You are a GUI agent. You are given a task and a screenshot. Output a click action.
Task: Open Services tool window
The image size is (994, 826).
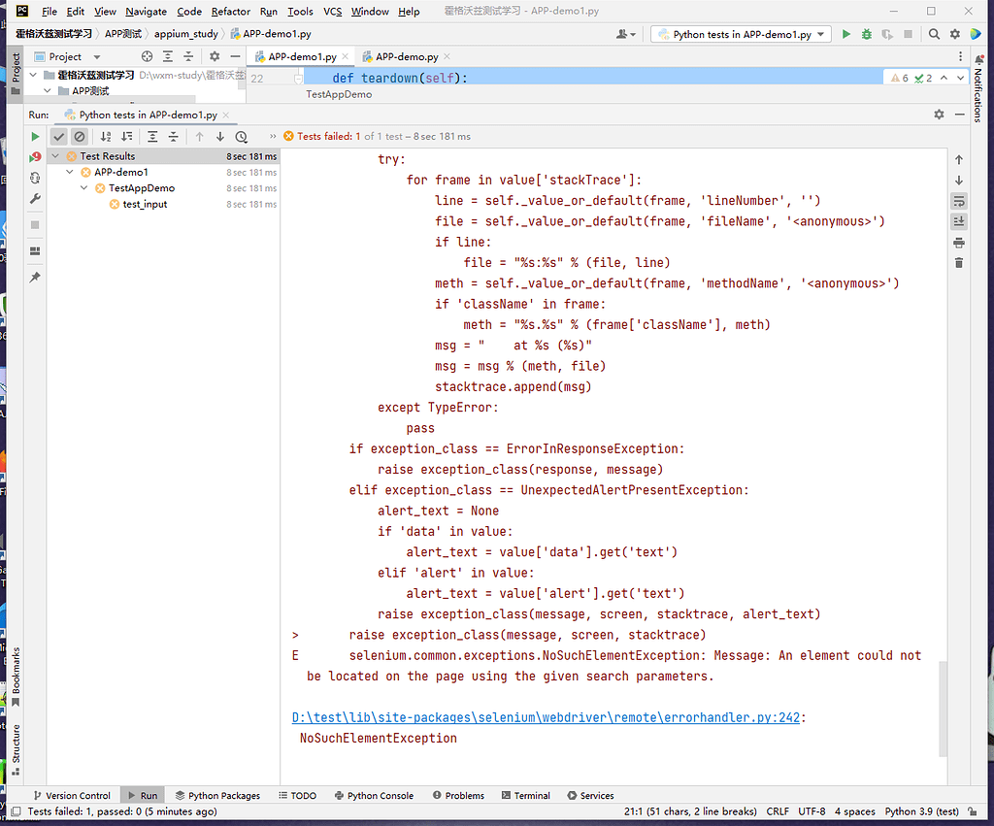coord(590,795)
